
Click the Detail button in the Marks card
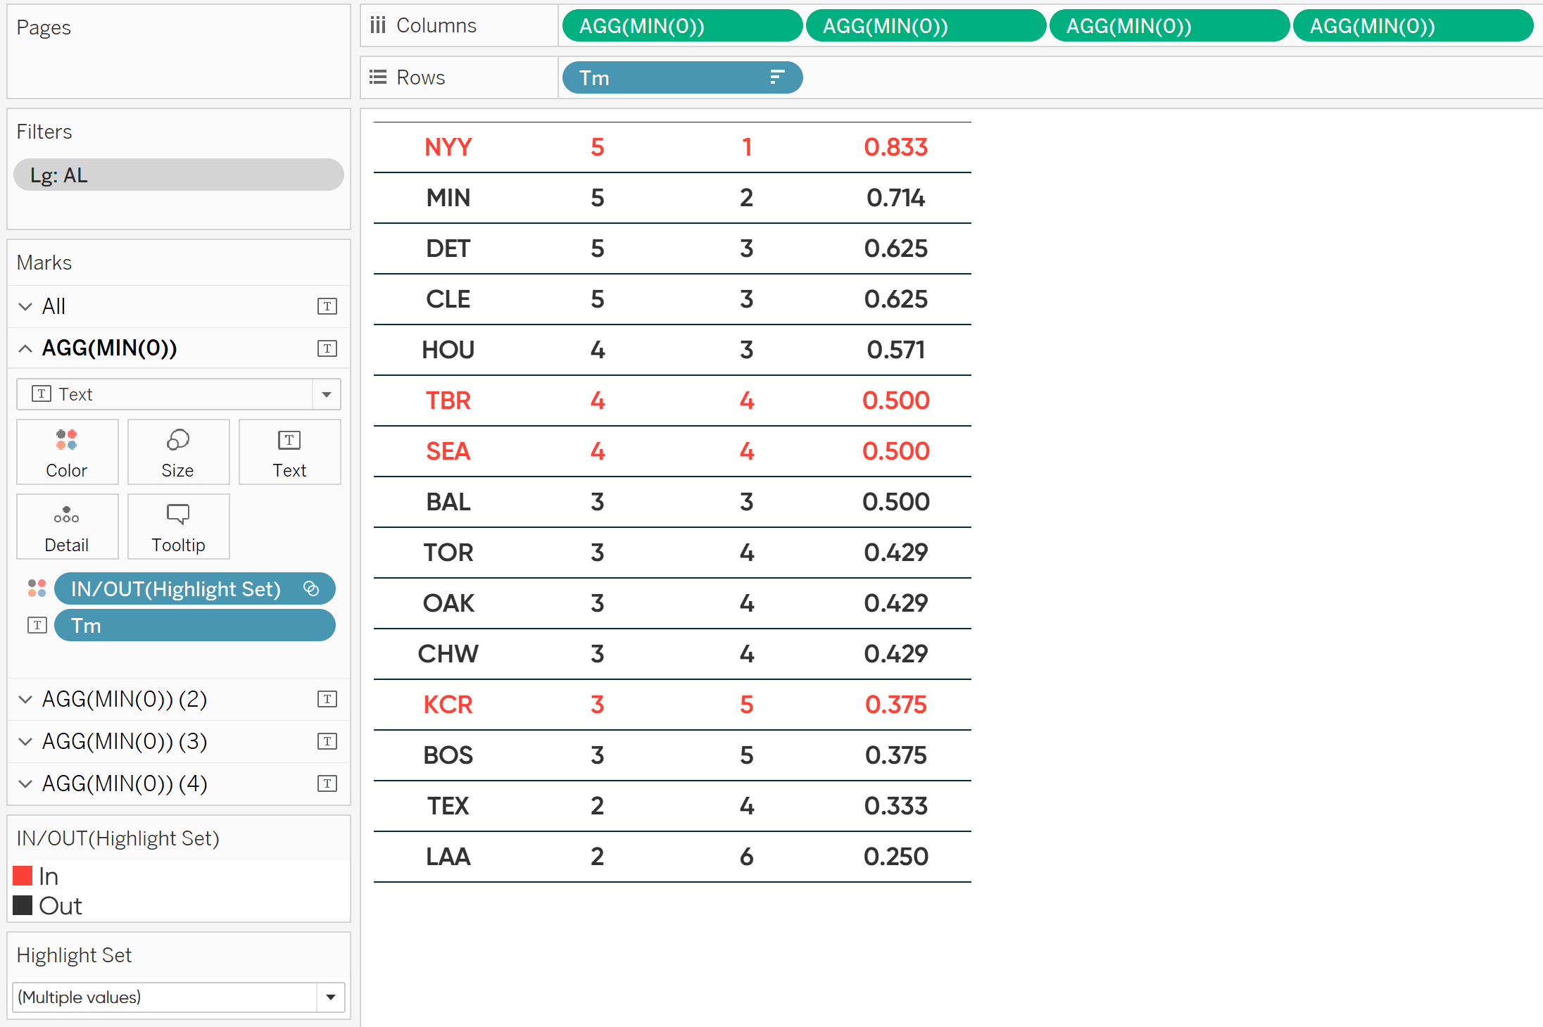coord(67,526)
